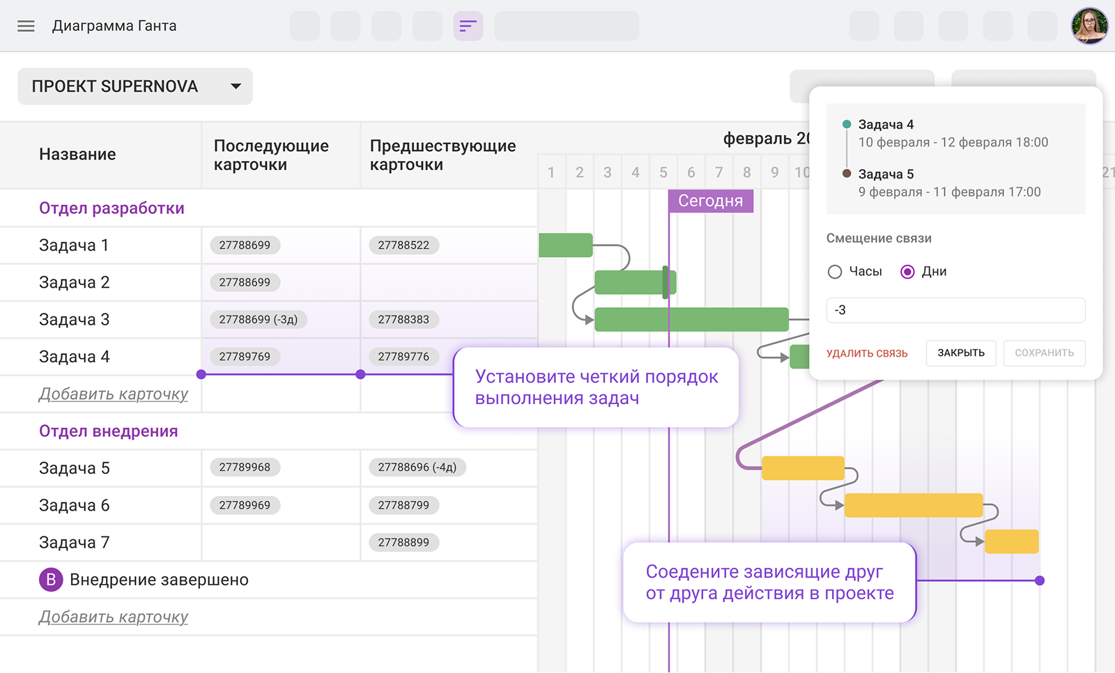This screenshot has height=673, width=1115.
Task: Click the offset value input field
Action: [x=955, y=310]
